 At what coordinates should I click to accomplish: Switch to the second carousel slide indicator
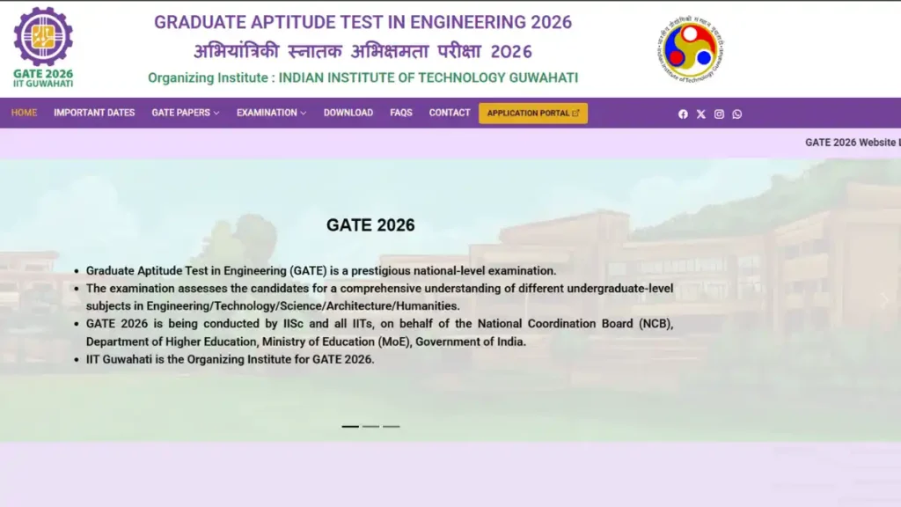pyautogui.click(x=370, y=426)
